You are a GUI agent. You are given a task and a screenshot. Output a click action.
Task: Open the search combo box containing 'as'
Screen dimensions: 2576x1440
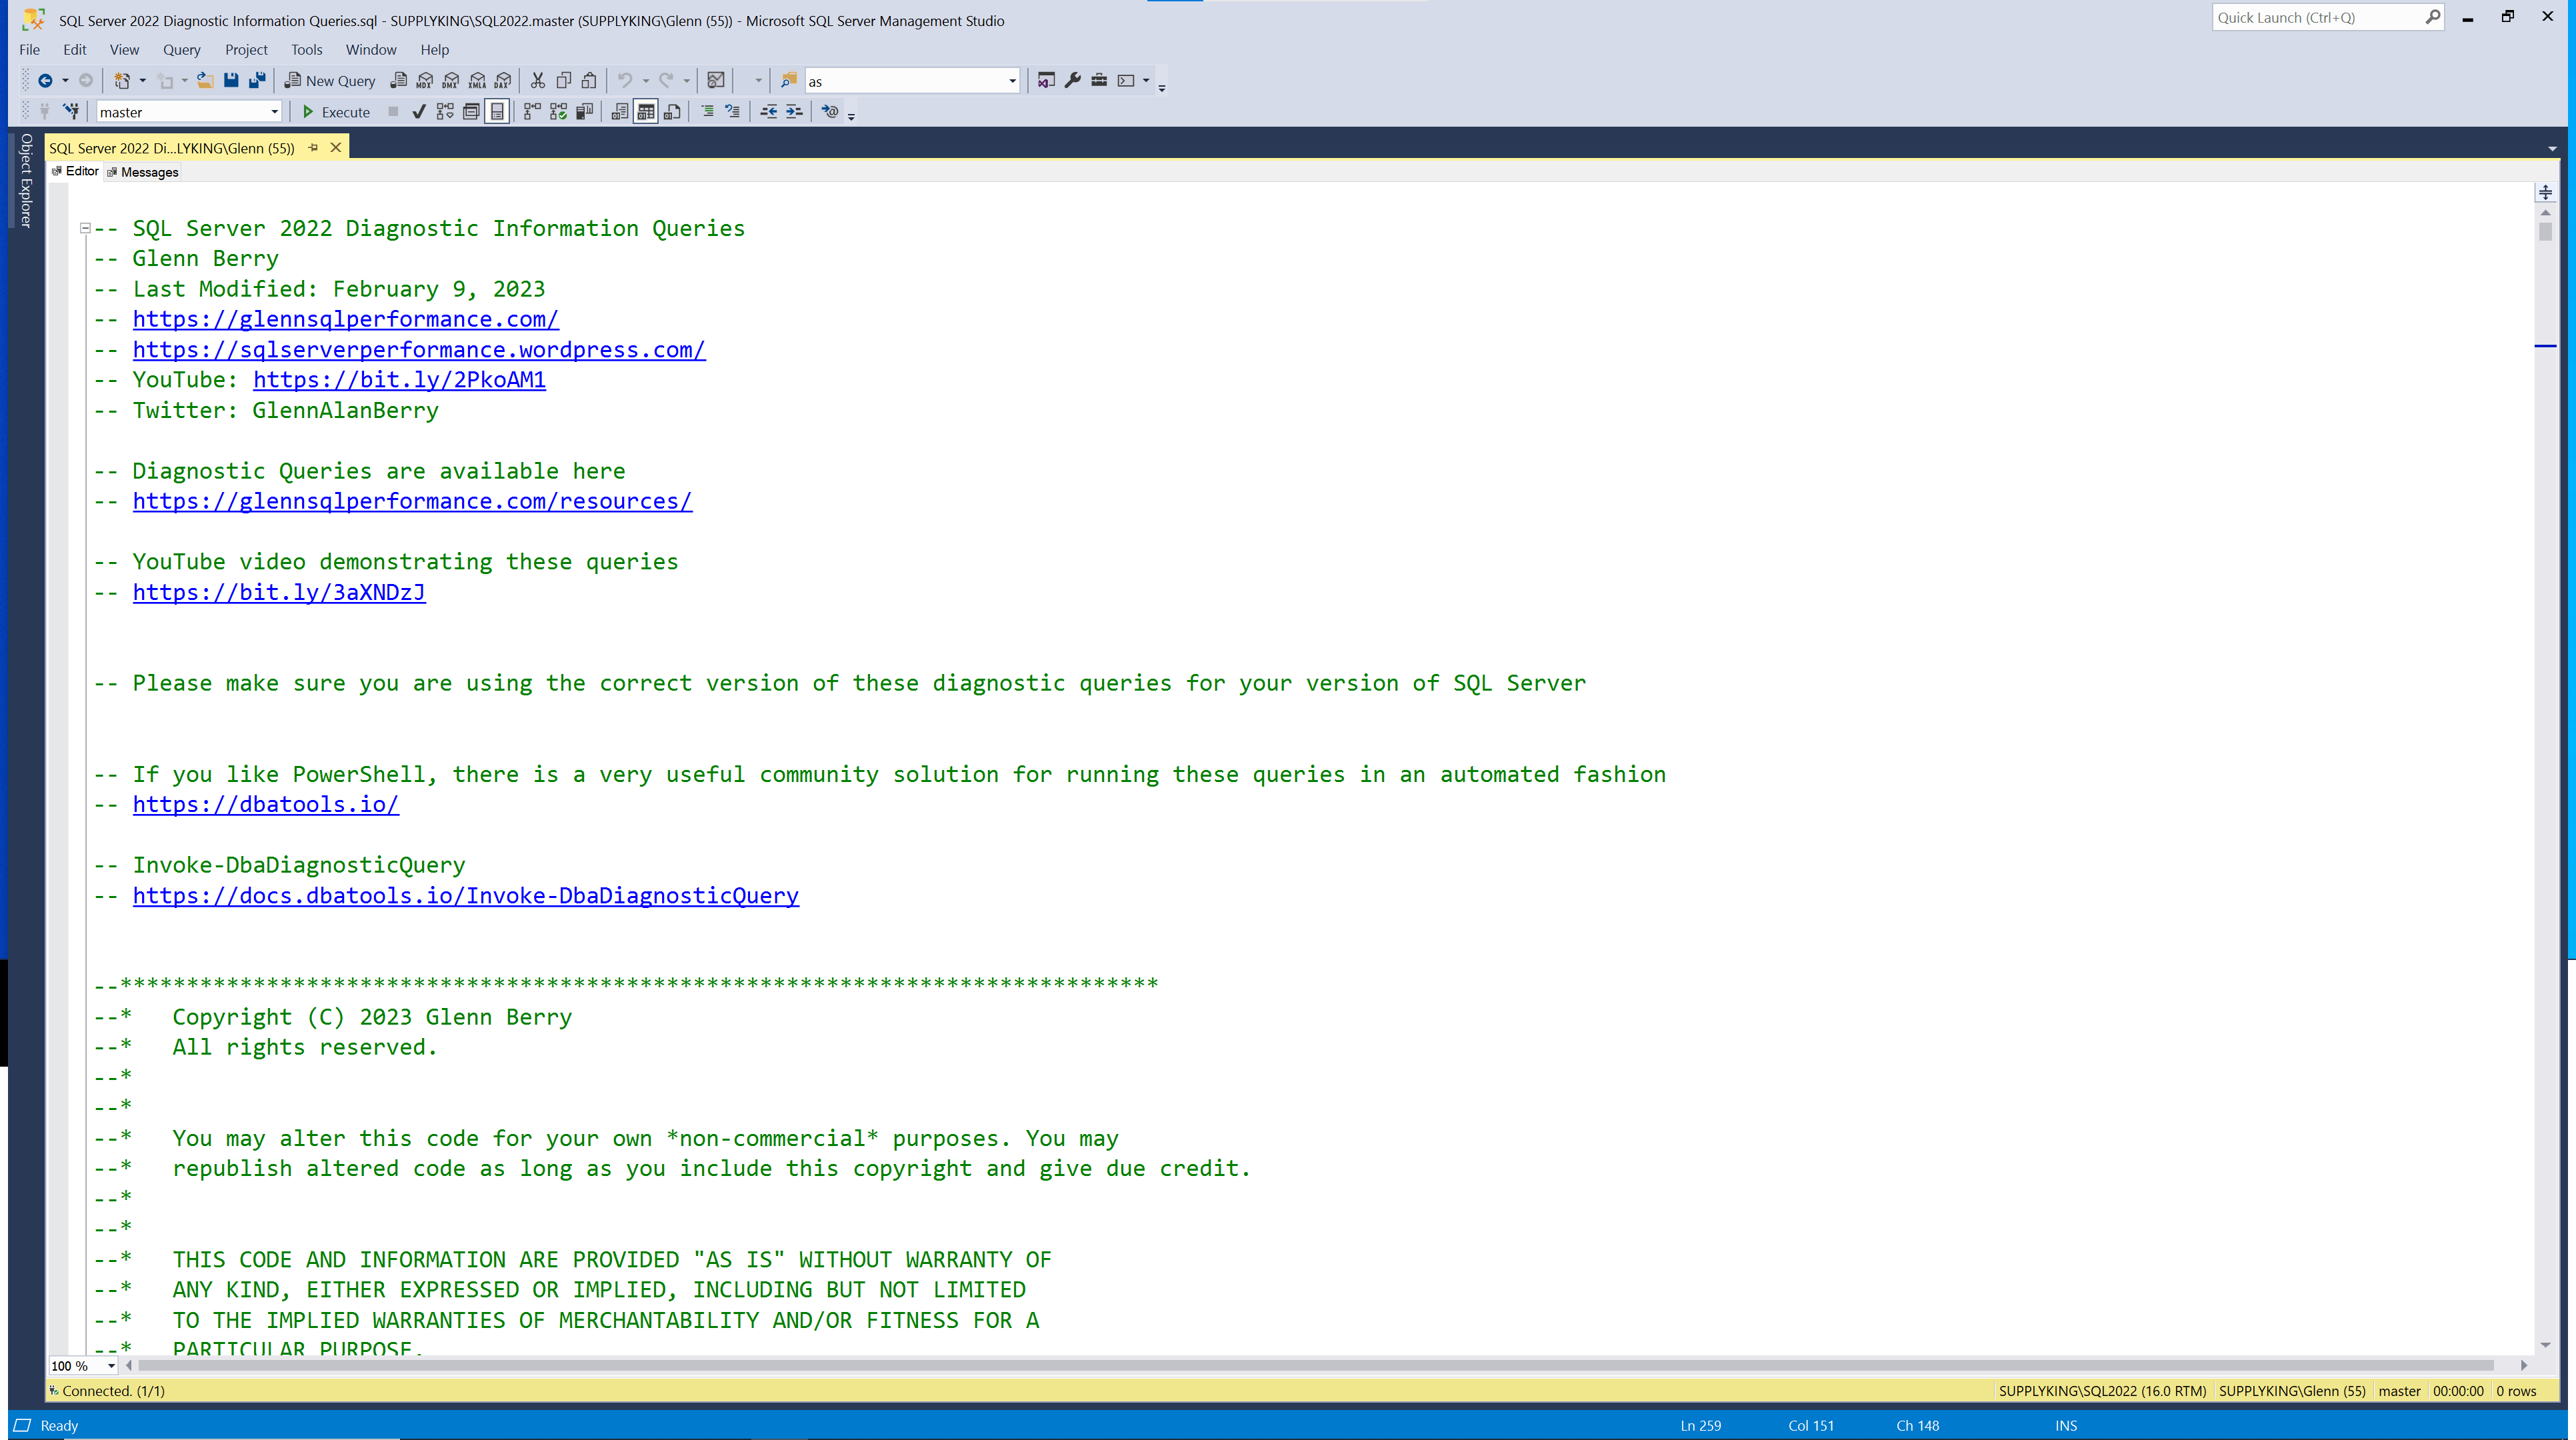[x=912, y=81]
